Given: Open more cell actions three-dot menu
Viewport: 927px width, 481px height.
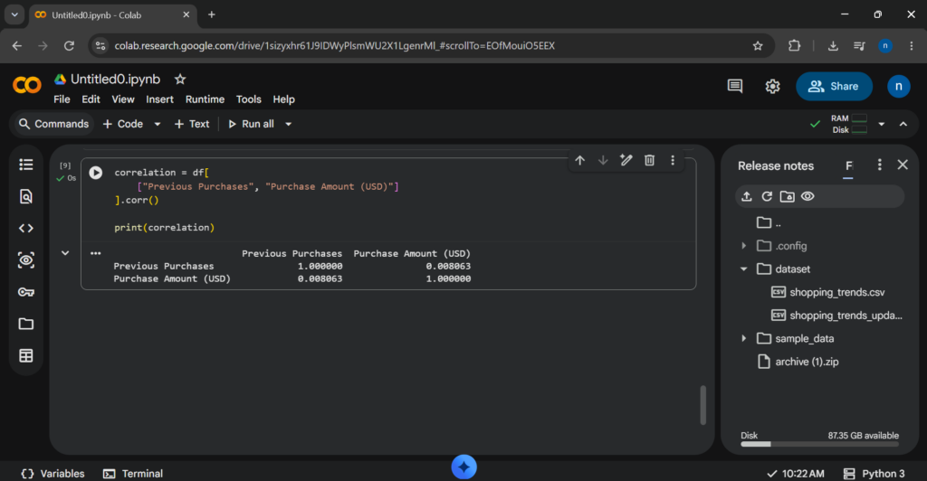Looking at the screenshot, I should (x=673, y=161).
